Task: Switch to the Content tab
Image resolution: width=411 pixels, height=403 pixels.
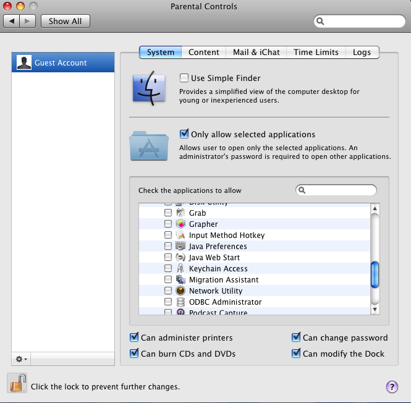Action: (x=204, y=52)
